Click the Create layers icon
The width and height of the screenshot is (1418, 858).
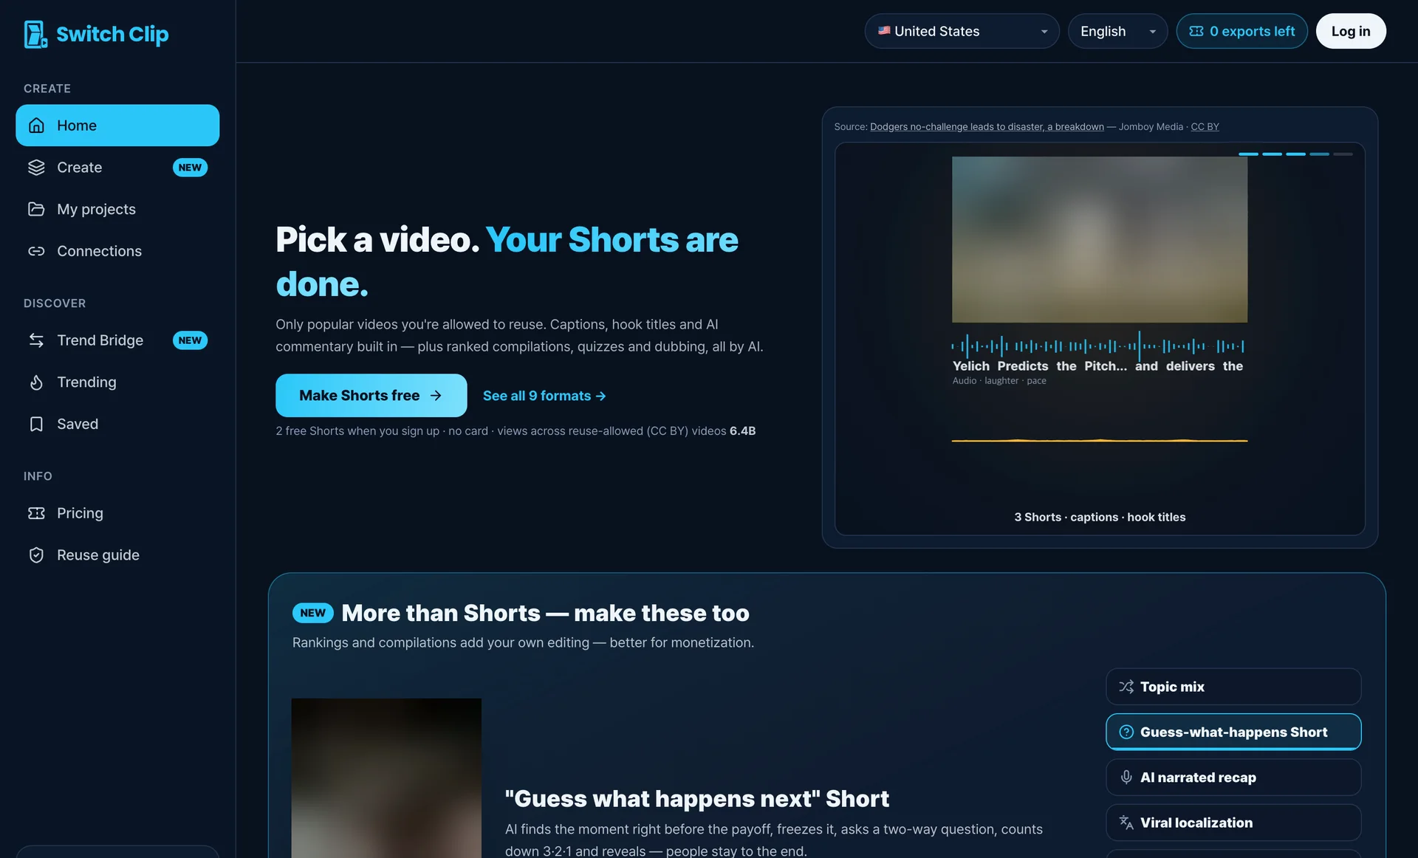tap(36, 168)
